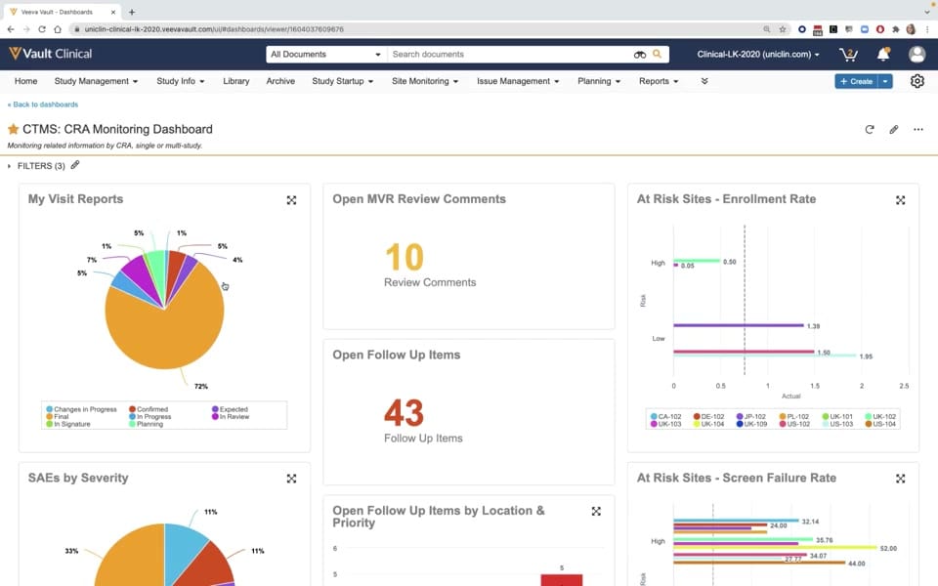Go to Library tab
This screenshot has height=586, width=938.
click(x=235, y=81)
